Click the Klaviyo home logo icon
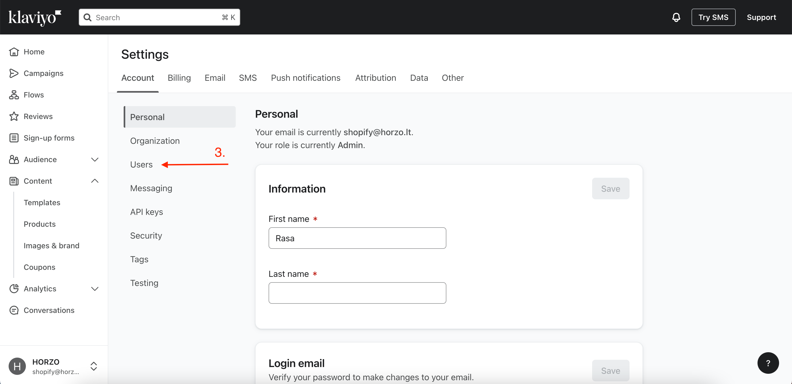 (x=35, y=17)
